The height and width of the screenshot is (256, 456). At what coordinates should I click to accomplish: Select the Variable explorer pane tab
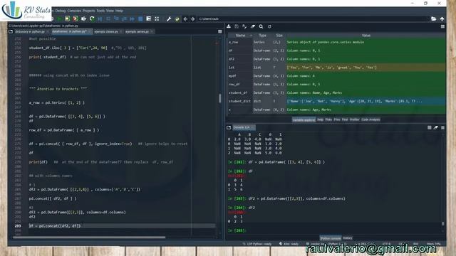coord(304,119)
